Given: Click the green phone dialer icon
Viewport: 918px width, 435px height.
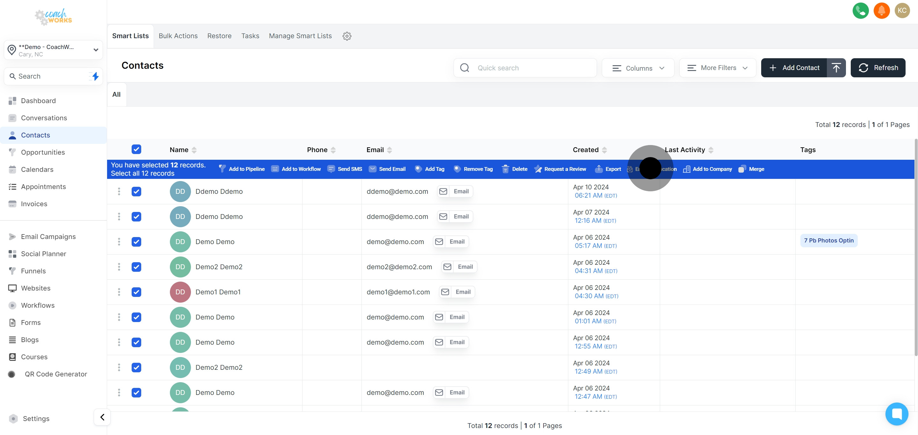Looking at the screenshot, I should click(860, 11).
